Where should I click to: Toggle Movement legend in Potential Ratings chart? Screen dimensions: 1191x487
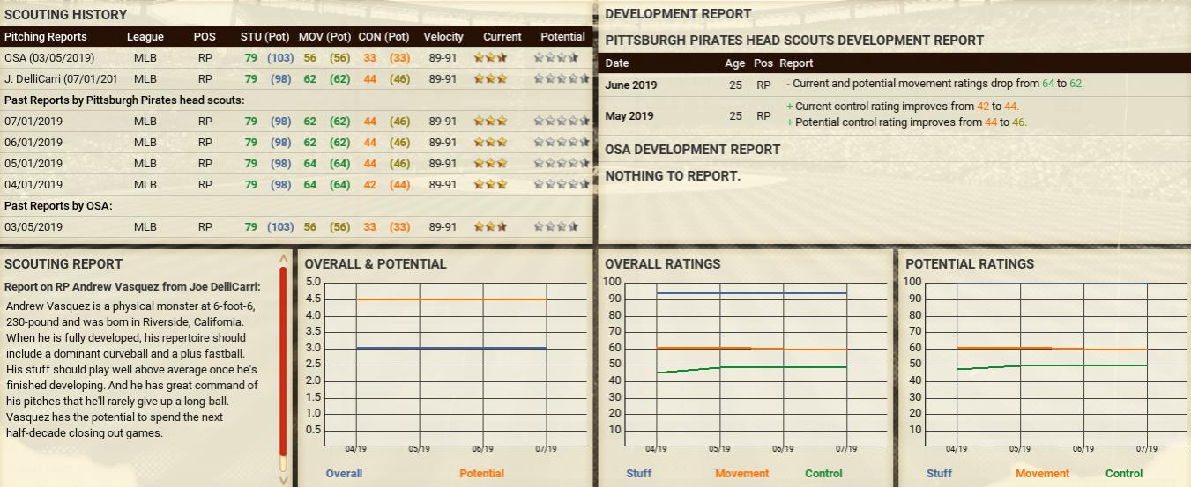coord(1042,473)
